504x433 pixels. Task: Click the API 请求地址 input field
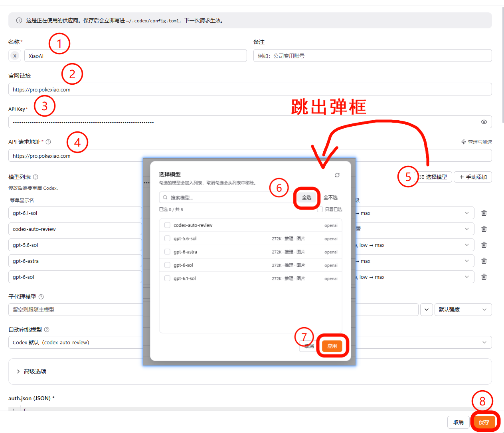(x=250, y=155)
